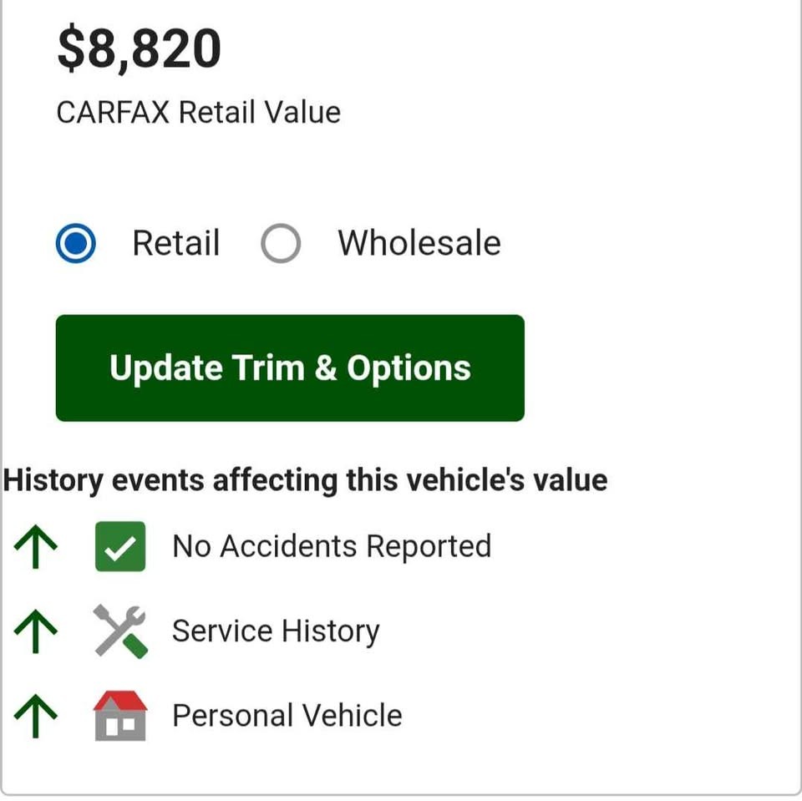Viewport: 802px width, 801px height.
Task: Click the green up arrow beside Service History
Action: 35,631
